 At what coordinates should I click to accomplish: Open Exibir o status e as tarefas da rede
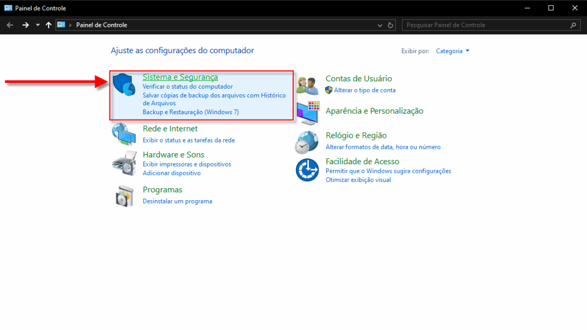coord(189,140)
